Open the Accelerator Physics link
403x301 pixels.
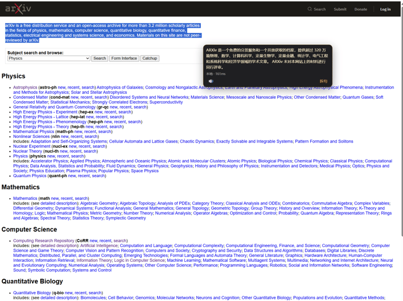(50, 161)
